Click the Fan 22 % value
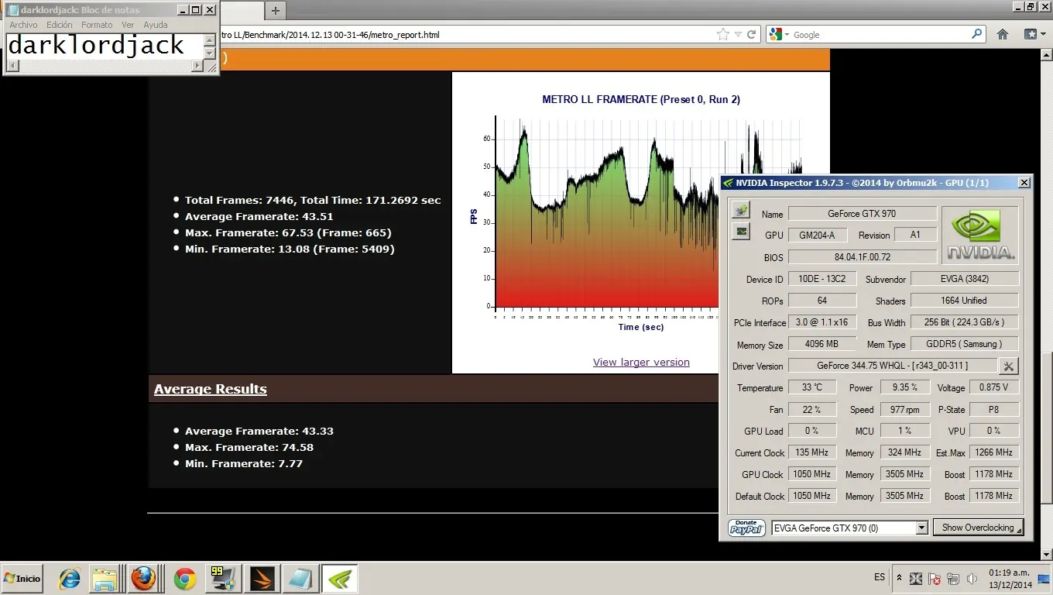1053x595 pixels. point(812,409)
